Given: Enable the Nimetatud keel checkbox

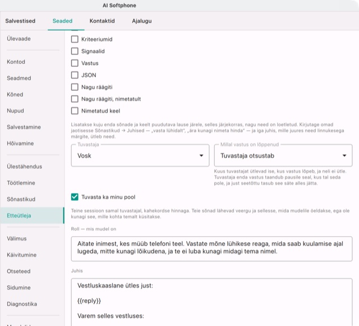Looking at the screenshot, I should [x=75, y=111].
